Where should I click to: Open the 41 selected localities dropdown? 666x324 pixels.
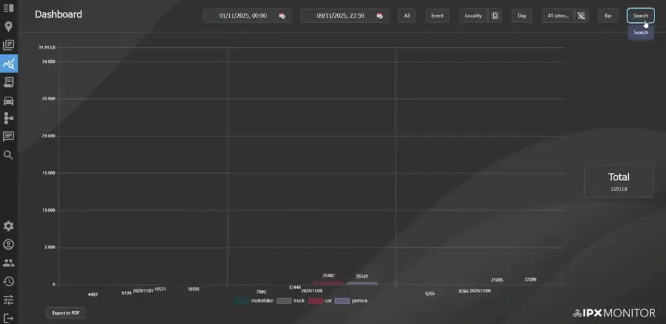click(558, 16)
